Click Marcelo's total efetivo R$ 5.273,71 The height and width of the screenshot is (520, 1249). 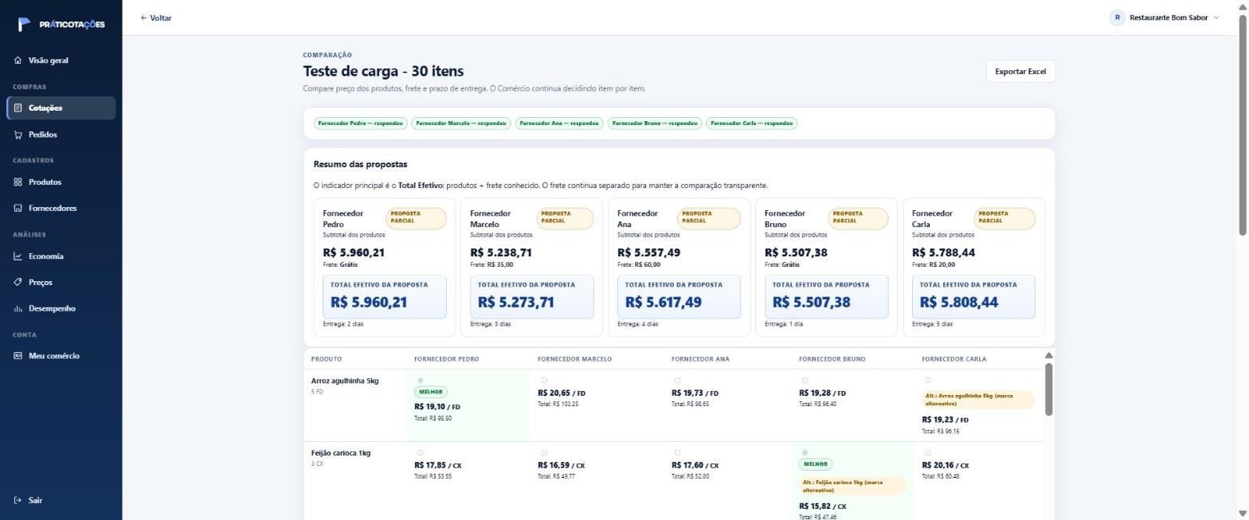(x=516, y=303)
